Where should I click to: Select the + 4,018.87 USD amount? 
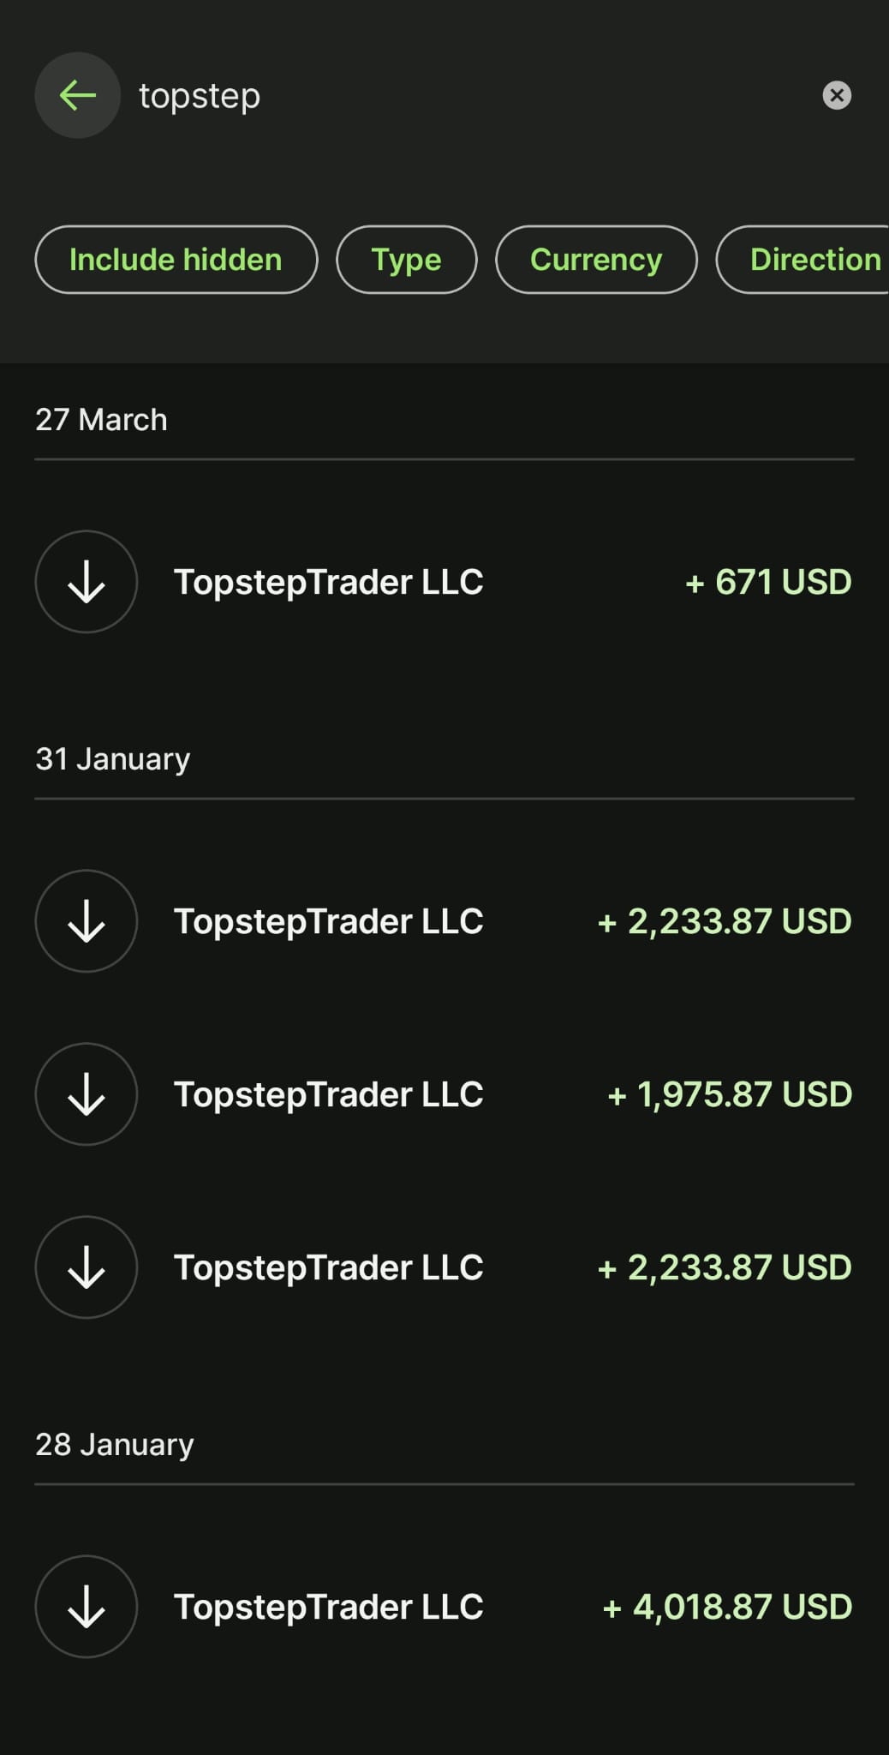tap(727, 1607)
